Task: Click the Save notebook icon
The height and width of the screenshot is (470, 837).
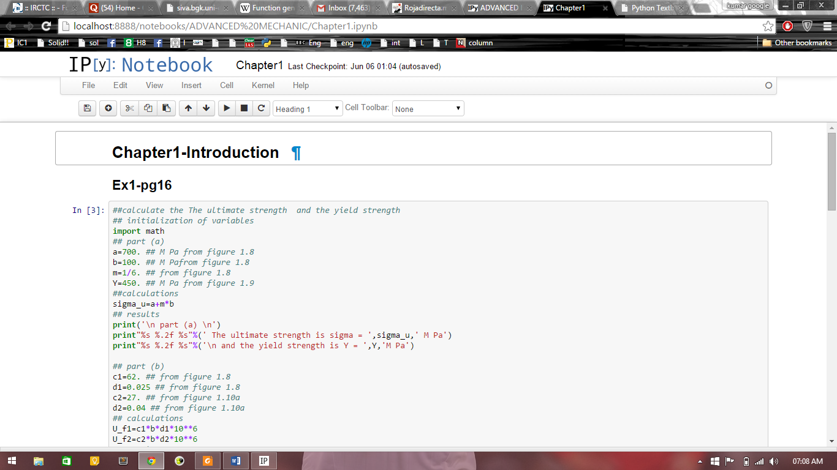Action: 88,108
